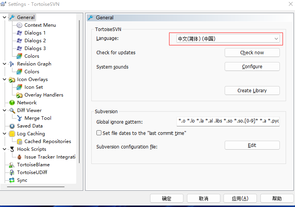
Task: Click the TortoiseUDiff icon
Action: [x=12, y=172]
